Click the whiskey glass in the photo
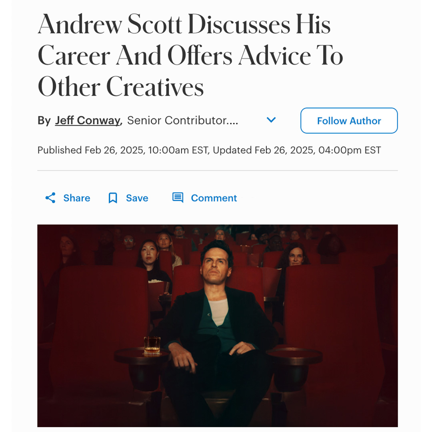 [152, 345]
